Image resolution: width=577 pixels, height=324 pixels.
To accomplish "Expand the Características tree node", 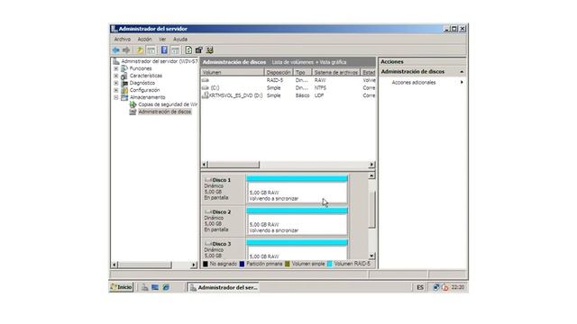I will coord(116,76).
